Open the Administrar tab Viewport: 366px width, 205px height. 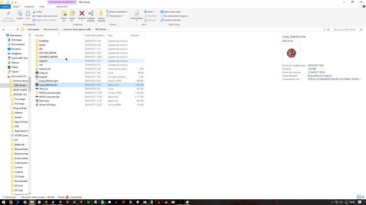pyautogui.click(x=62, y=7)
